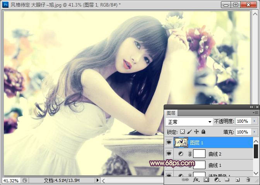Click the zoom percentage field 41.32%

click(10, 180)
